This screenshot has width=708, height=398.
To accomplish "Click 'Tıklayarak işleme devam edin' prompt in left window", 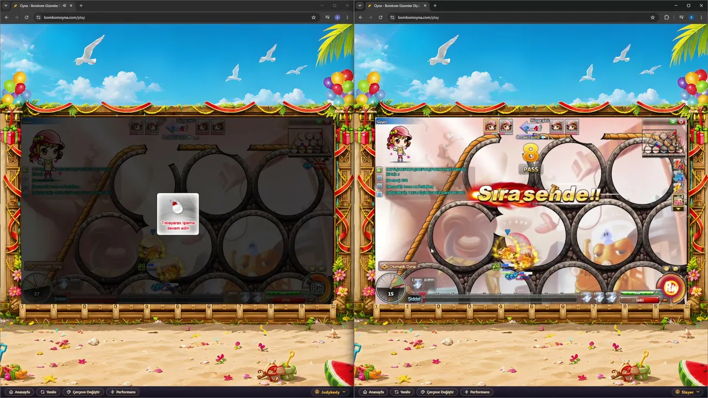I will [x=178, y=214].
